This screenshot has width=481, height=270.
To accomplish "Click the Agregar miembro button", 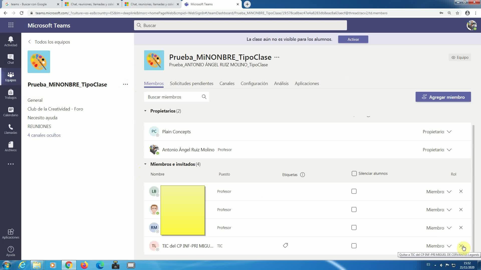I will (443, 97).
